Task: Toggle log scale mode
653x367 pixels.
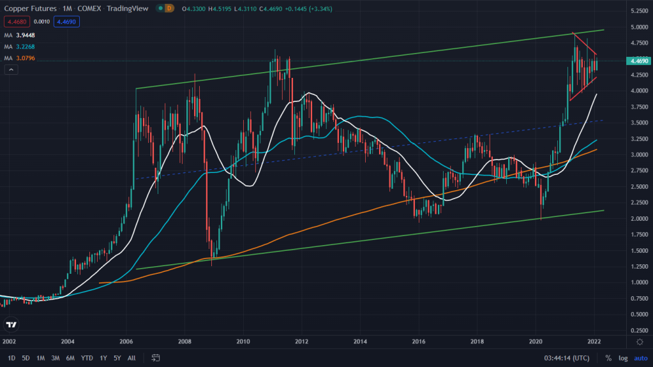Action: [x=622, y=358]
